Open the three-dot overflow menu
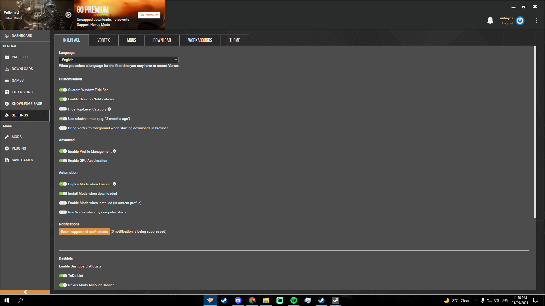The width and height of the screenshot is (545, 306). 536,20
